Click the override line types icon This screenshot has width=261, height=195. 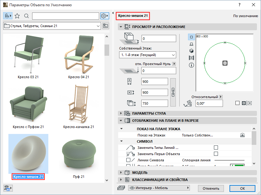(130, 148)
